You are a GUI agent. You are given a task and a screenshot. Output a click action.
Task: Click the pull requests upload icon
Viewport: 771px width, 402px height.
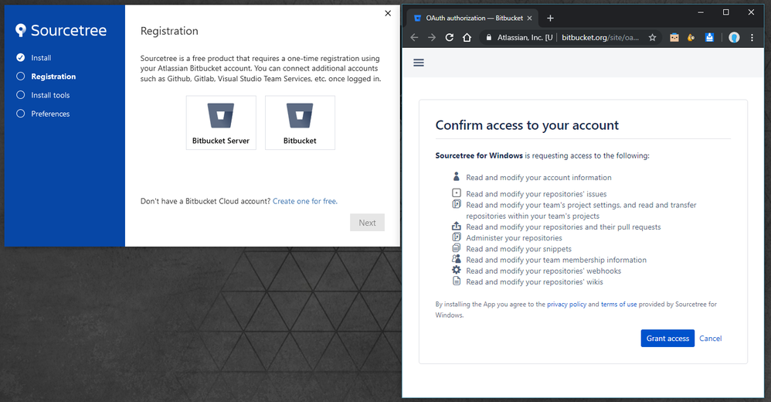[457, 226]
